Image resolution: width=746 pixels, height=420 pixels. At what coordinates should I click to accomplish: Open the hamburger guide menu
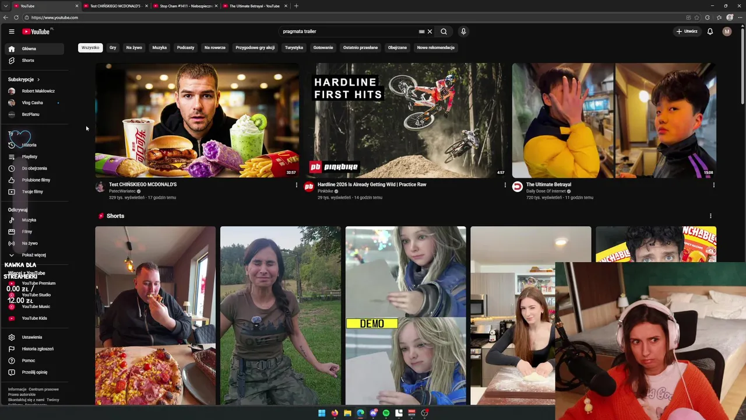pyautogui.click(x=11, y=32)
